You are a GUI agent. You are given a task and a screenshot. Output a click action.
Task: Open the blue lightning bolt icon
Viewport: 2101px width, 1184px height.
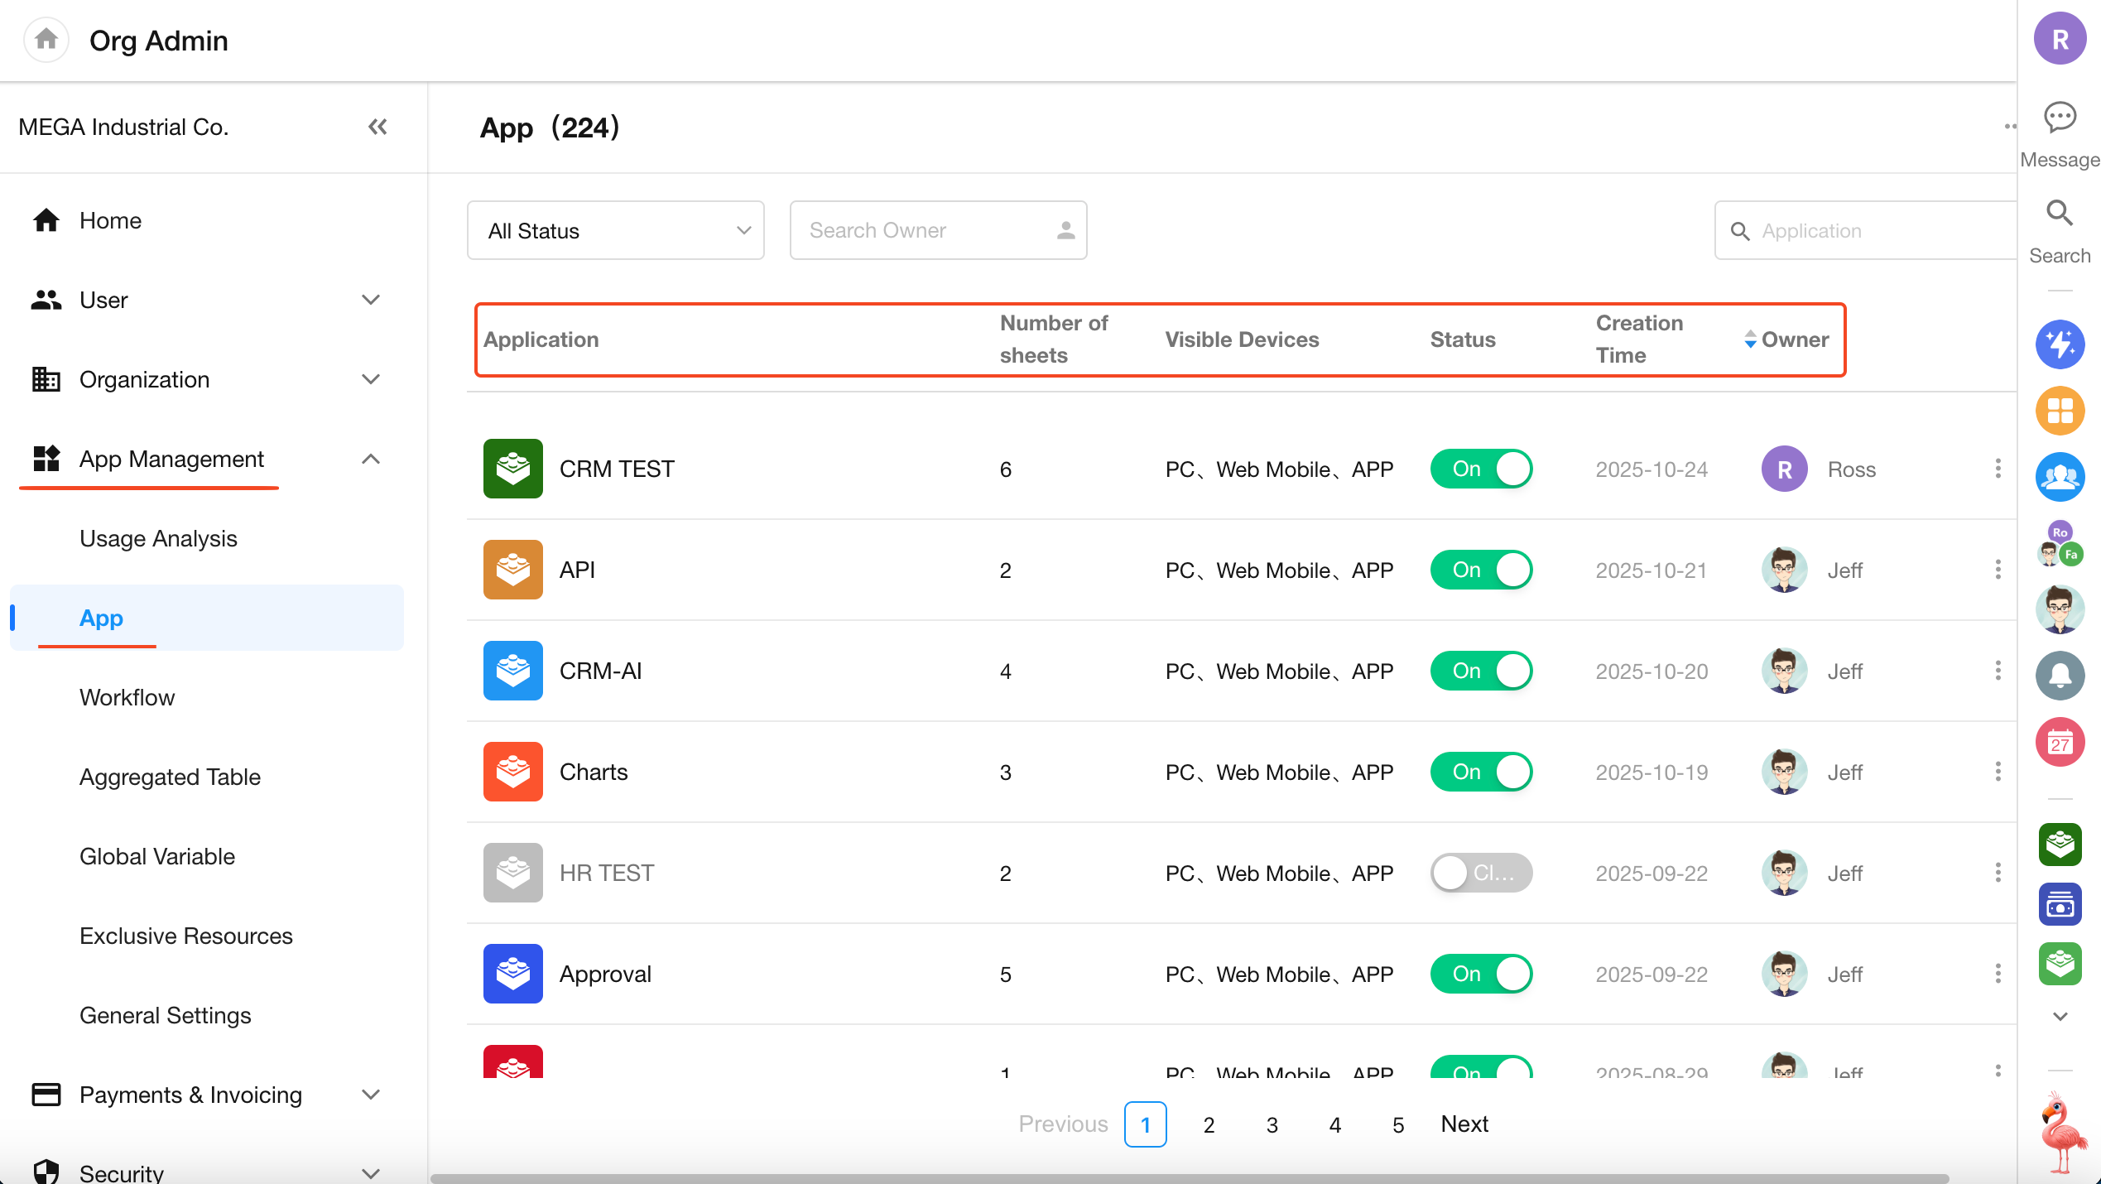pos(2060,344)
